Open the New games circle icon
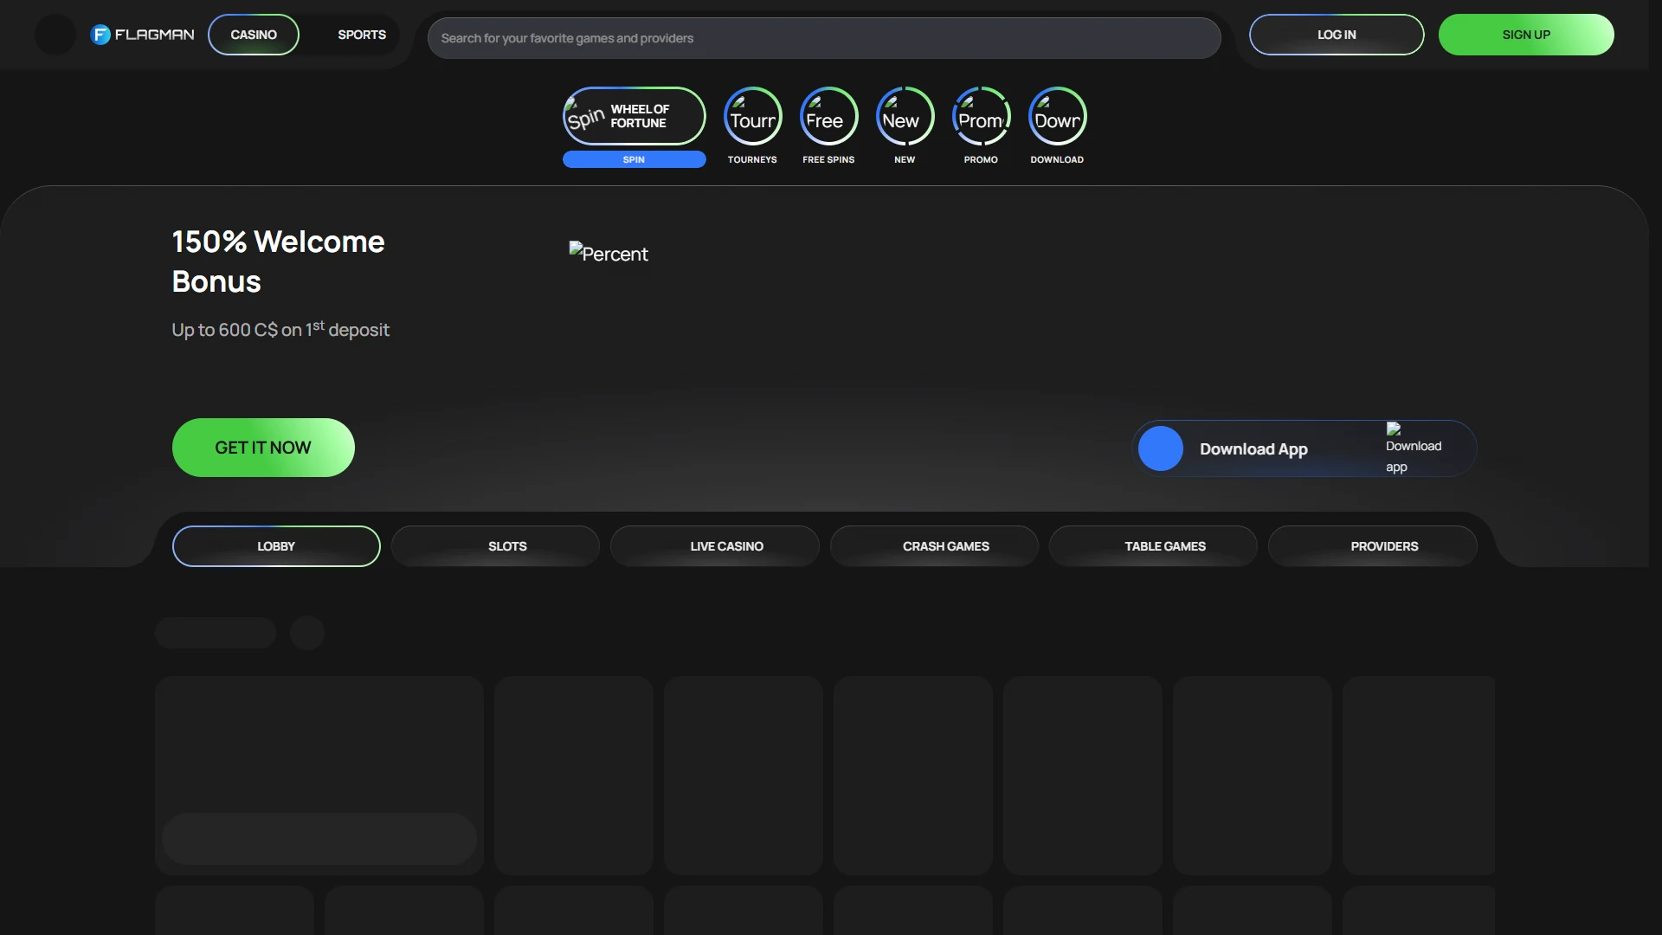The height and width of the screenshot is (935, 1662). coord(905,117)
